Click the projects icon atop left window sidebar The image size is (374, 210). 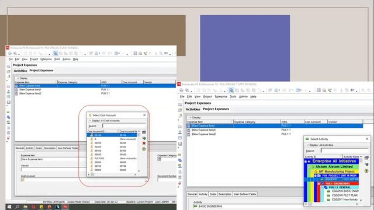[9, 66]
